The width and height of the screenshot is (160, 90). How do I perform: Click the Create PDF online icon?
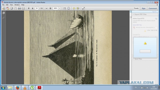(8, 8)
